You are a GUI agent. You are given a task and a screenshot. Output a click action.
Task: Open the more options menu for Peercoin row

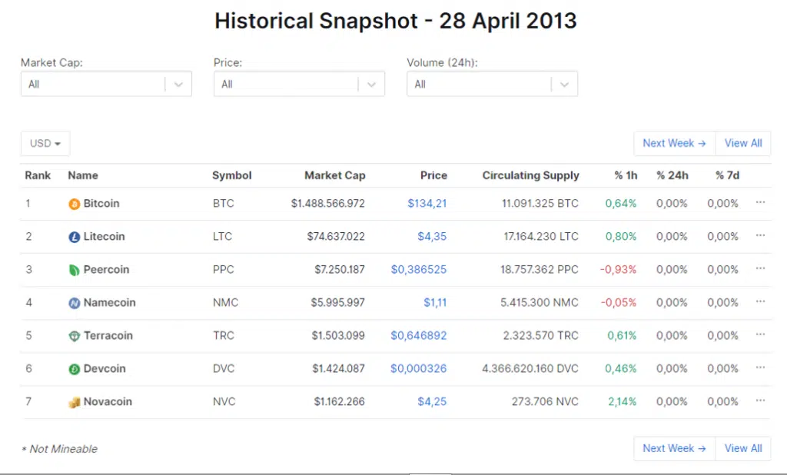[760, 269]
